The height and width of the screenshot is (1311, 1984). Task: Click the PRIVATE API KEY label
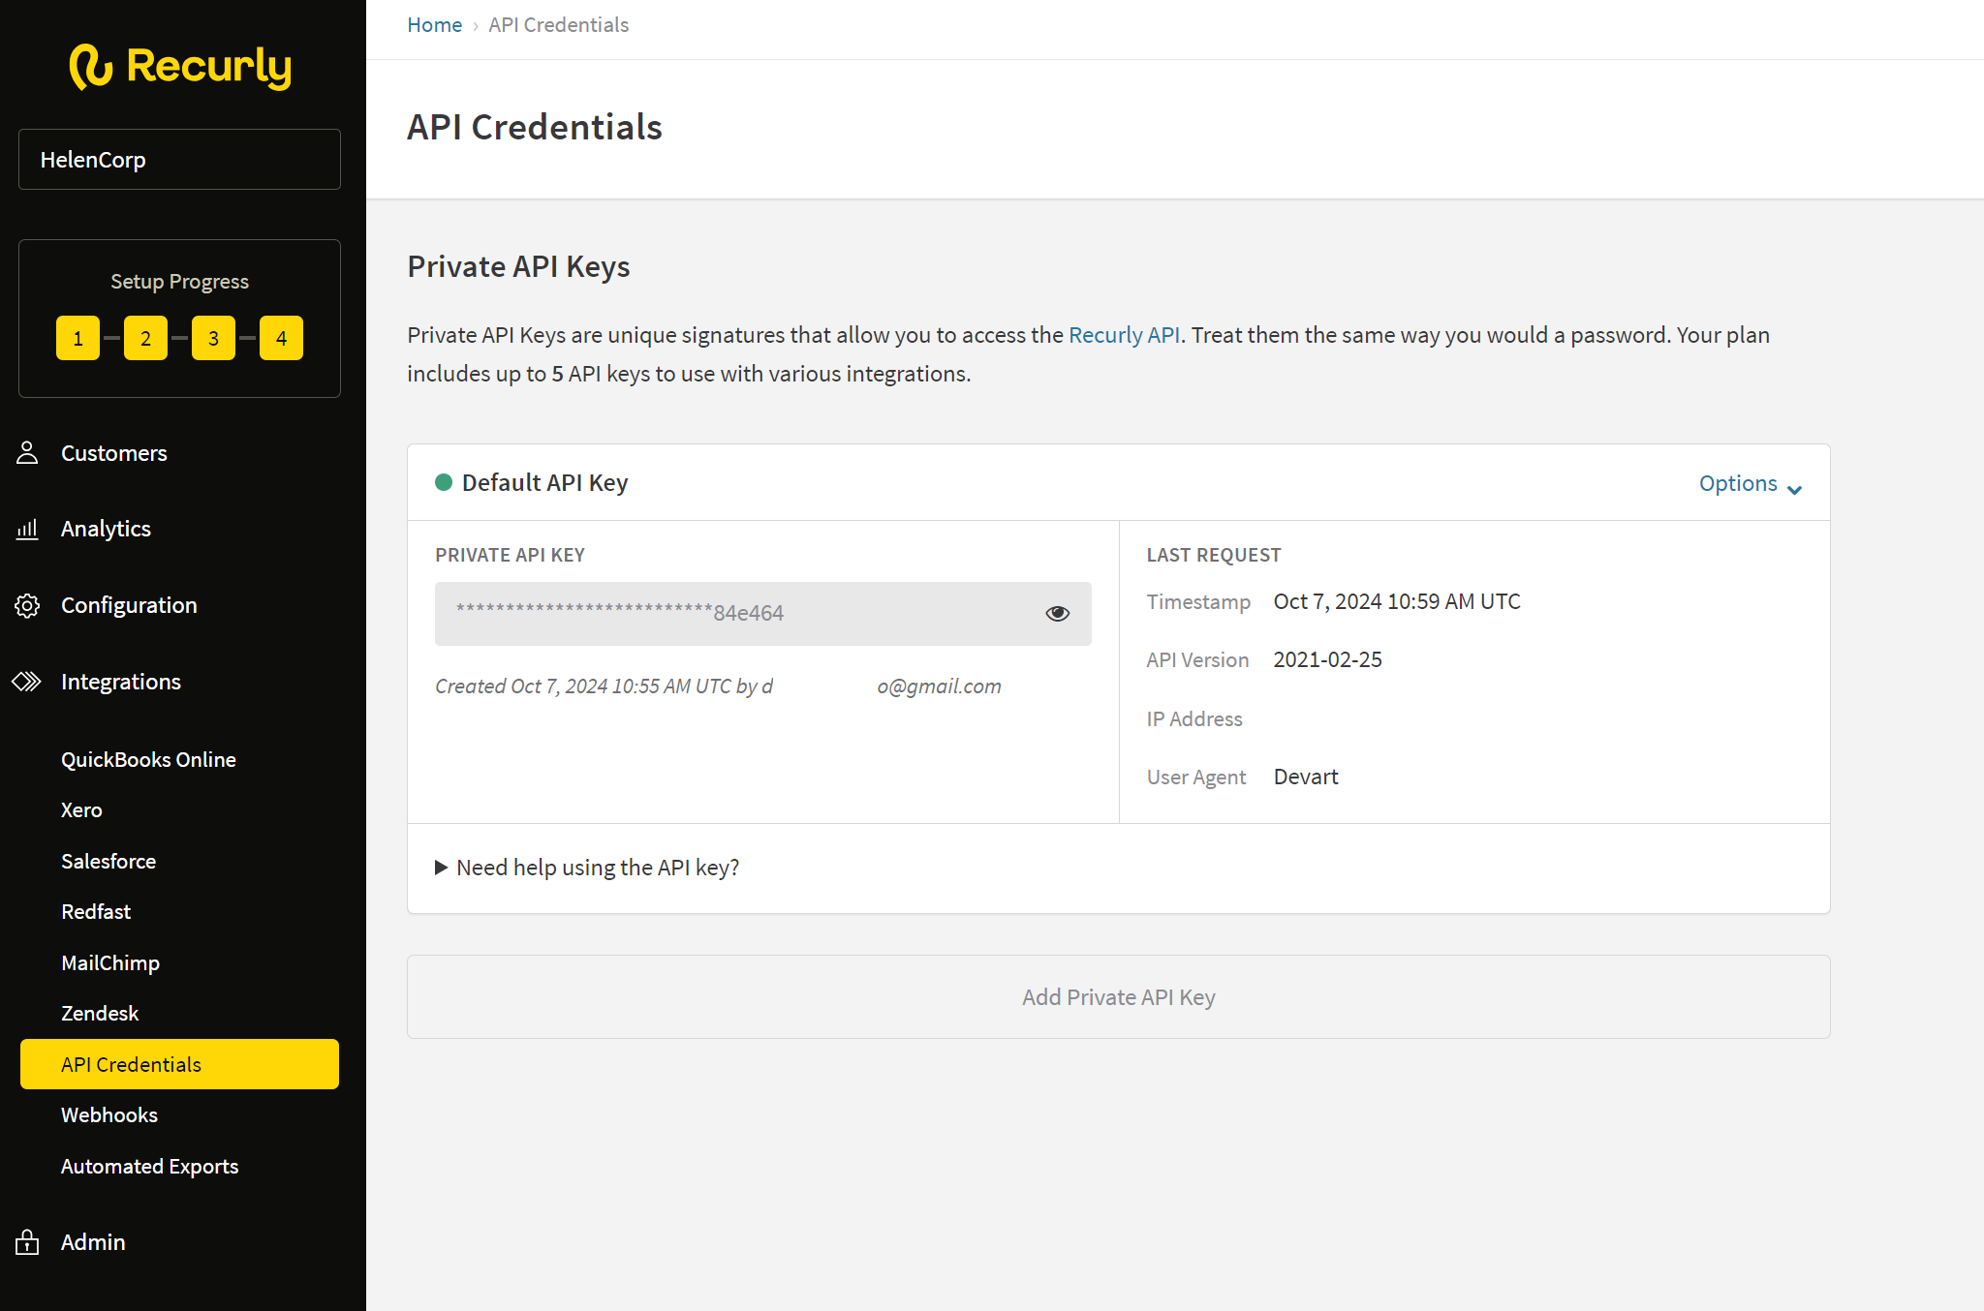[510, 555]
